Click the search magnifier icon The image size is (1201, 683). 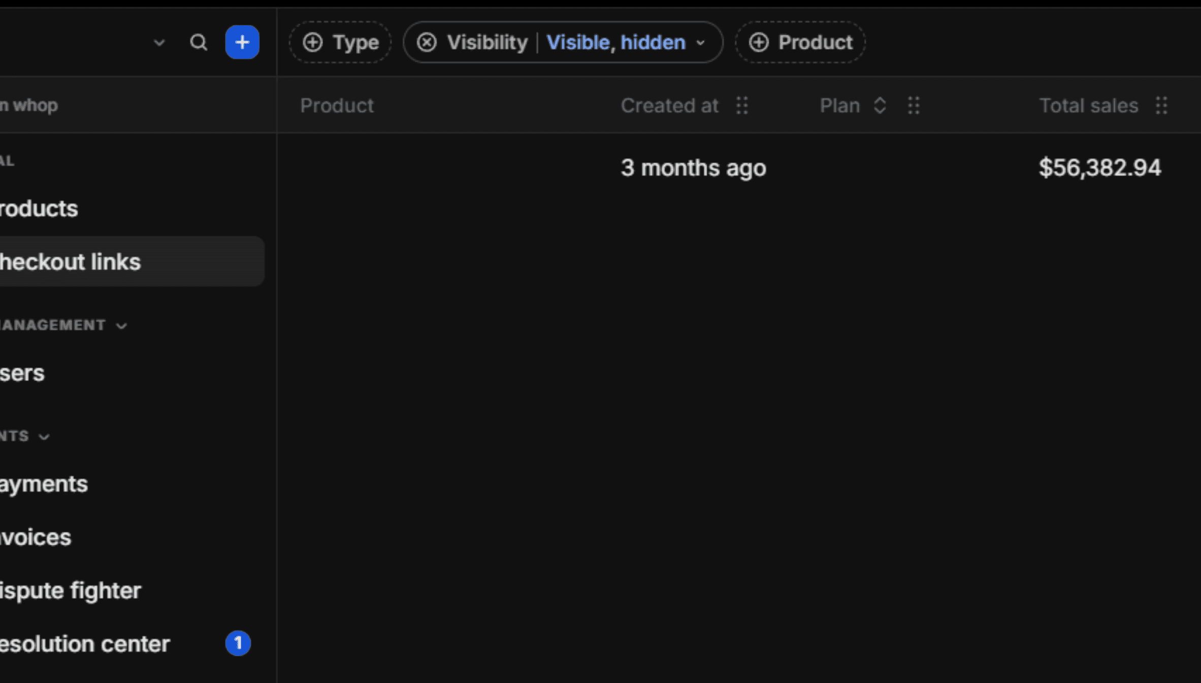[198, 42]
